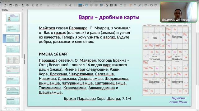Click the citation 'Брихат Парашара Хора Шастра, 7.1-4'
The image size is (199, 111).
point(97,99)
